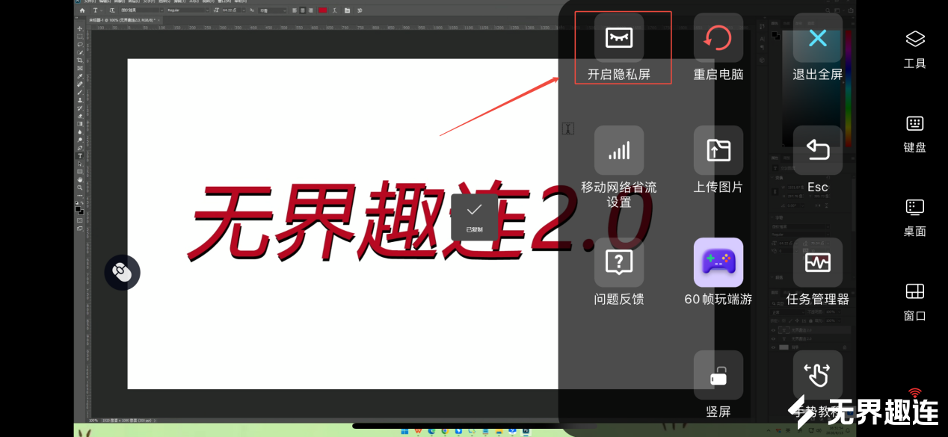Go to 桌面 desktop from sidebar
The image size is (948, 437).
[x=915, y=218]
